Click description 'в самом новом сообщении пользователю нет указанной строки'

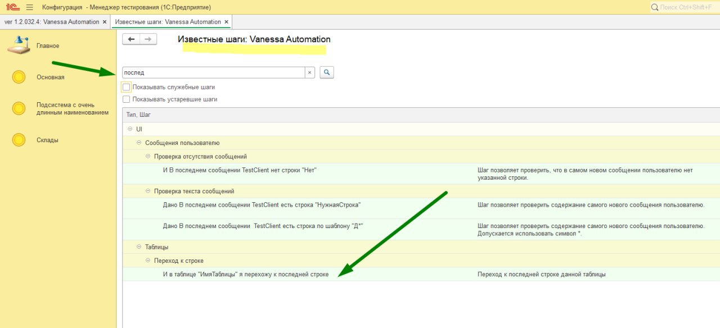pos(585,174)
